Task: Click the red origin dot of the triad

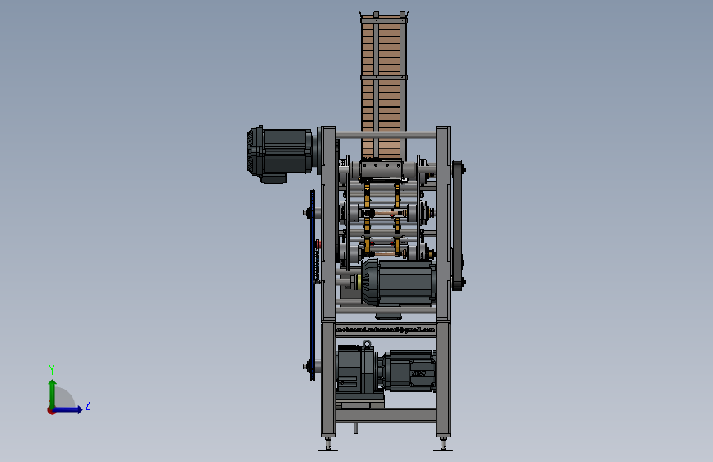Action: (x=51, y=410)
